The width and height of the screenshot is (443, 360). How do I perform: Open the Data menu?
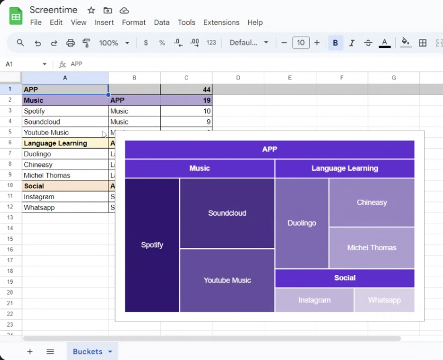(162, 22)
